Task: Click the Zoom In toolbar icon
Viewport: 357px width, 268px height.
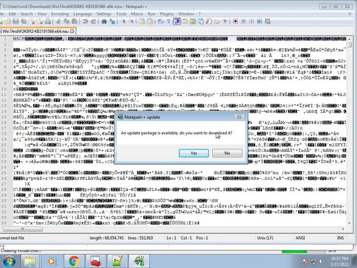Action: (x=123, y=21)
